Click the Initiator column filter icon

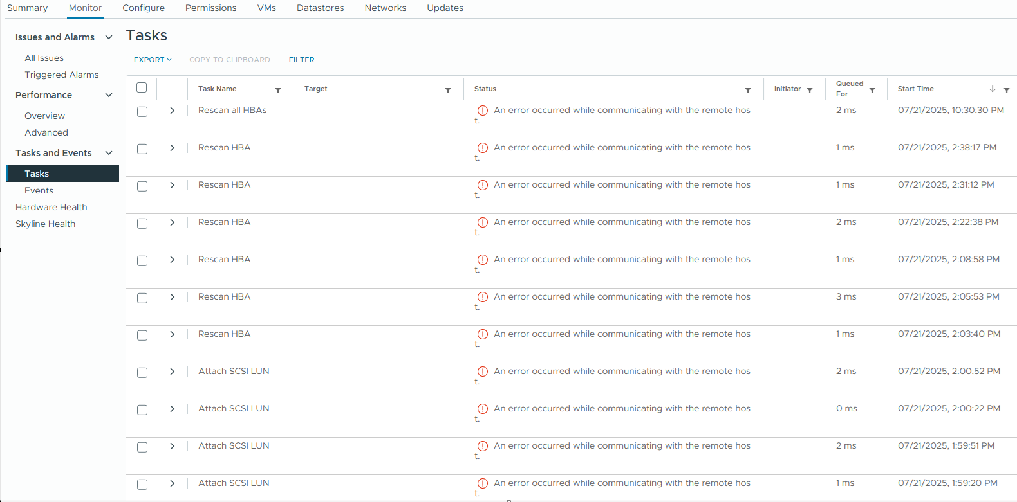point(810,91)
